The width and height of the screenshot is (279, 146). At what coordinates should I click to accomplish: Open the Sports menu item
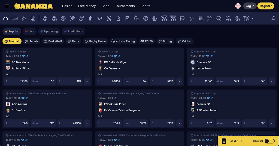[x=145, y=6]
